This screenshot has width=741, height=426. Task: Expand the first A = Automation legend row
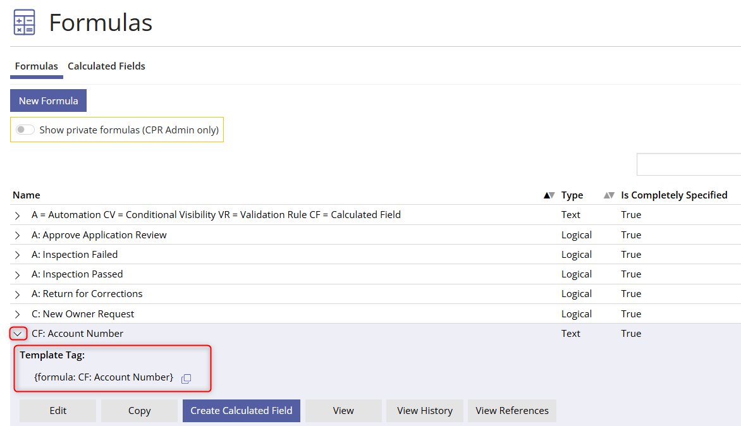coord(18,215)
